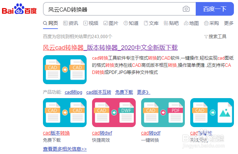Screen dimensions: 238x154
Task: Open 搜索工具 filter
Action: (x=215, y=36)
